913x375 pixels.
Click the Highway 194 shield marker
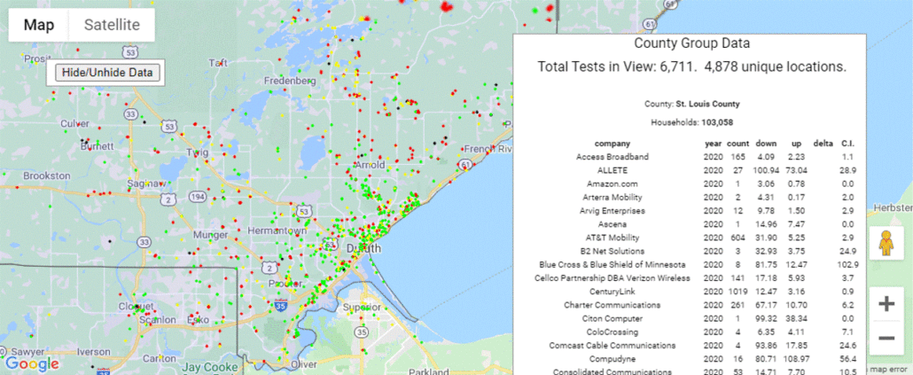click(x=198, y=198)
